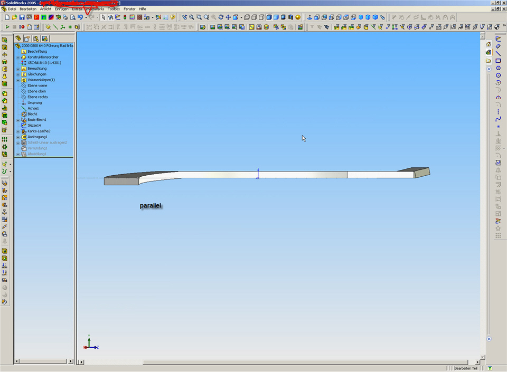Select the arrow Select tool
Viewport: 507px width, 372px height.
(x=103, y=17)
